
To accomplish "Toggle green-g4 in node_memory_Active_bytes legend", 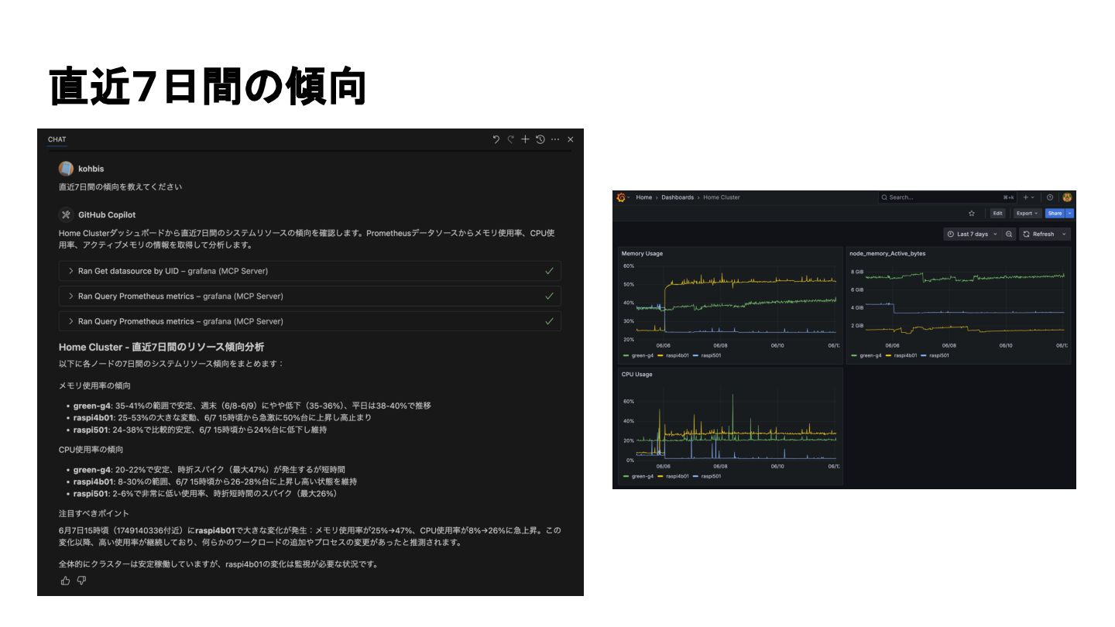I will click(867, 355).
